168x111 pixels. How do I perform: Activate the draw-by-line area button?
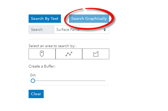click(69, 54)
